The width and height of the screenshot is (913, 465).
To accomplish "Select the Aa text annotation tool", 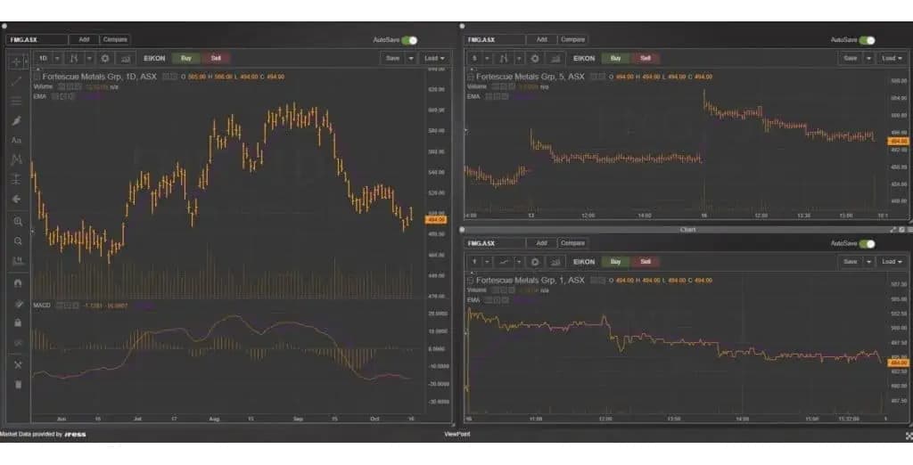I will coord(16,140).
